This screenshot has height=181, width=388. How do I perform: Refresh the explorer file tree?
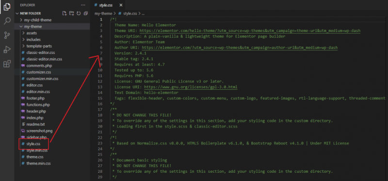pos(79,14)
